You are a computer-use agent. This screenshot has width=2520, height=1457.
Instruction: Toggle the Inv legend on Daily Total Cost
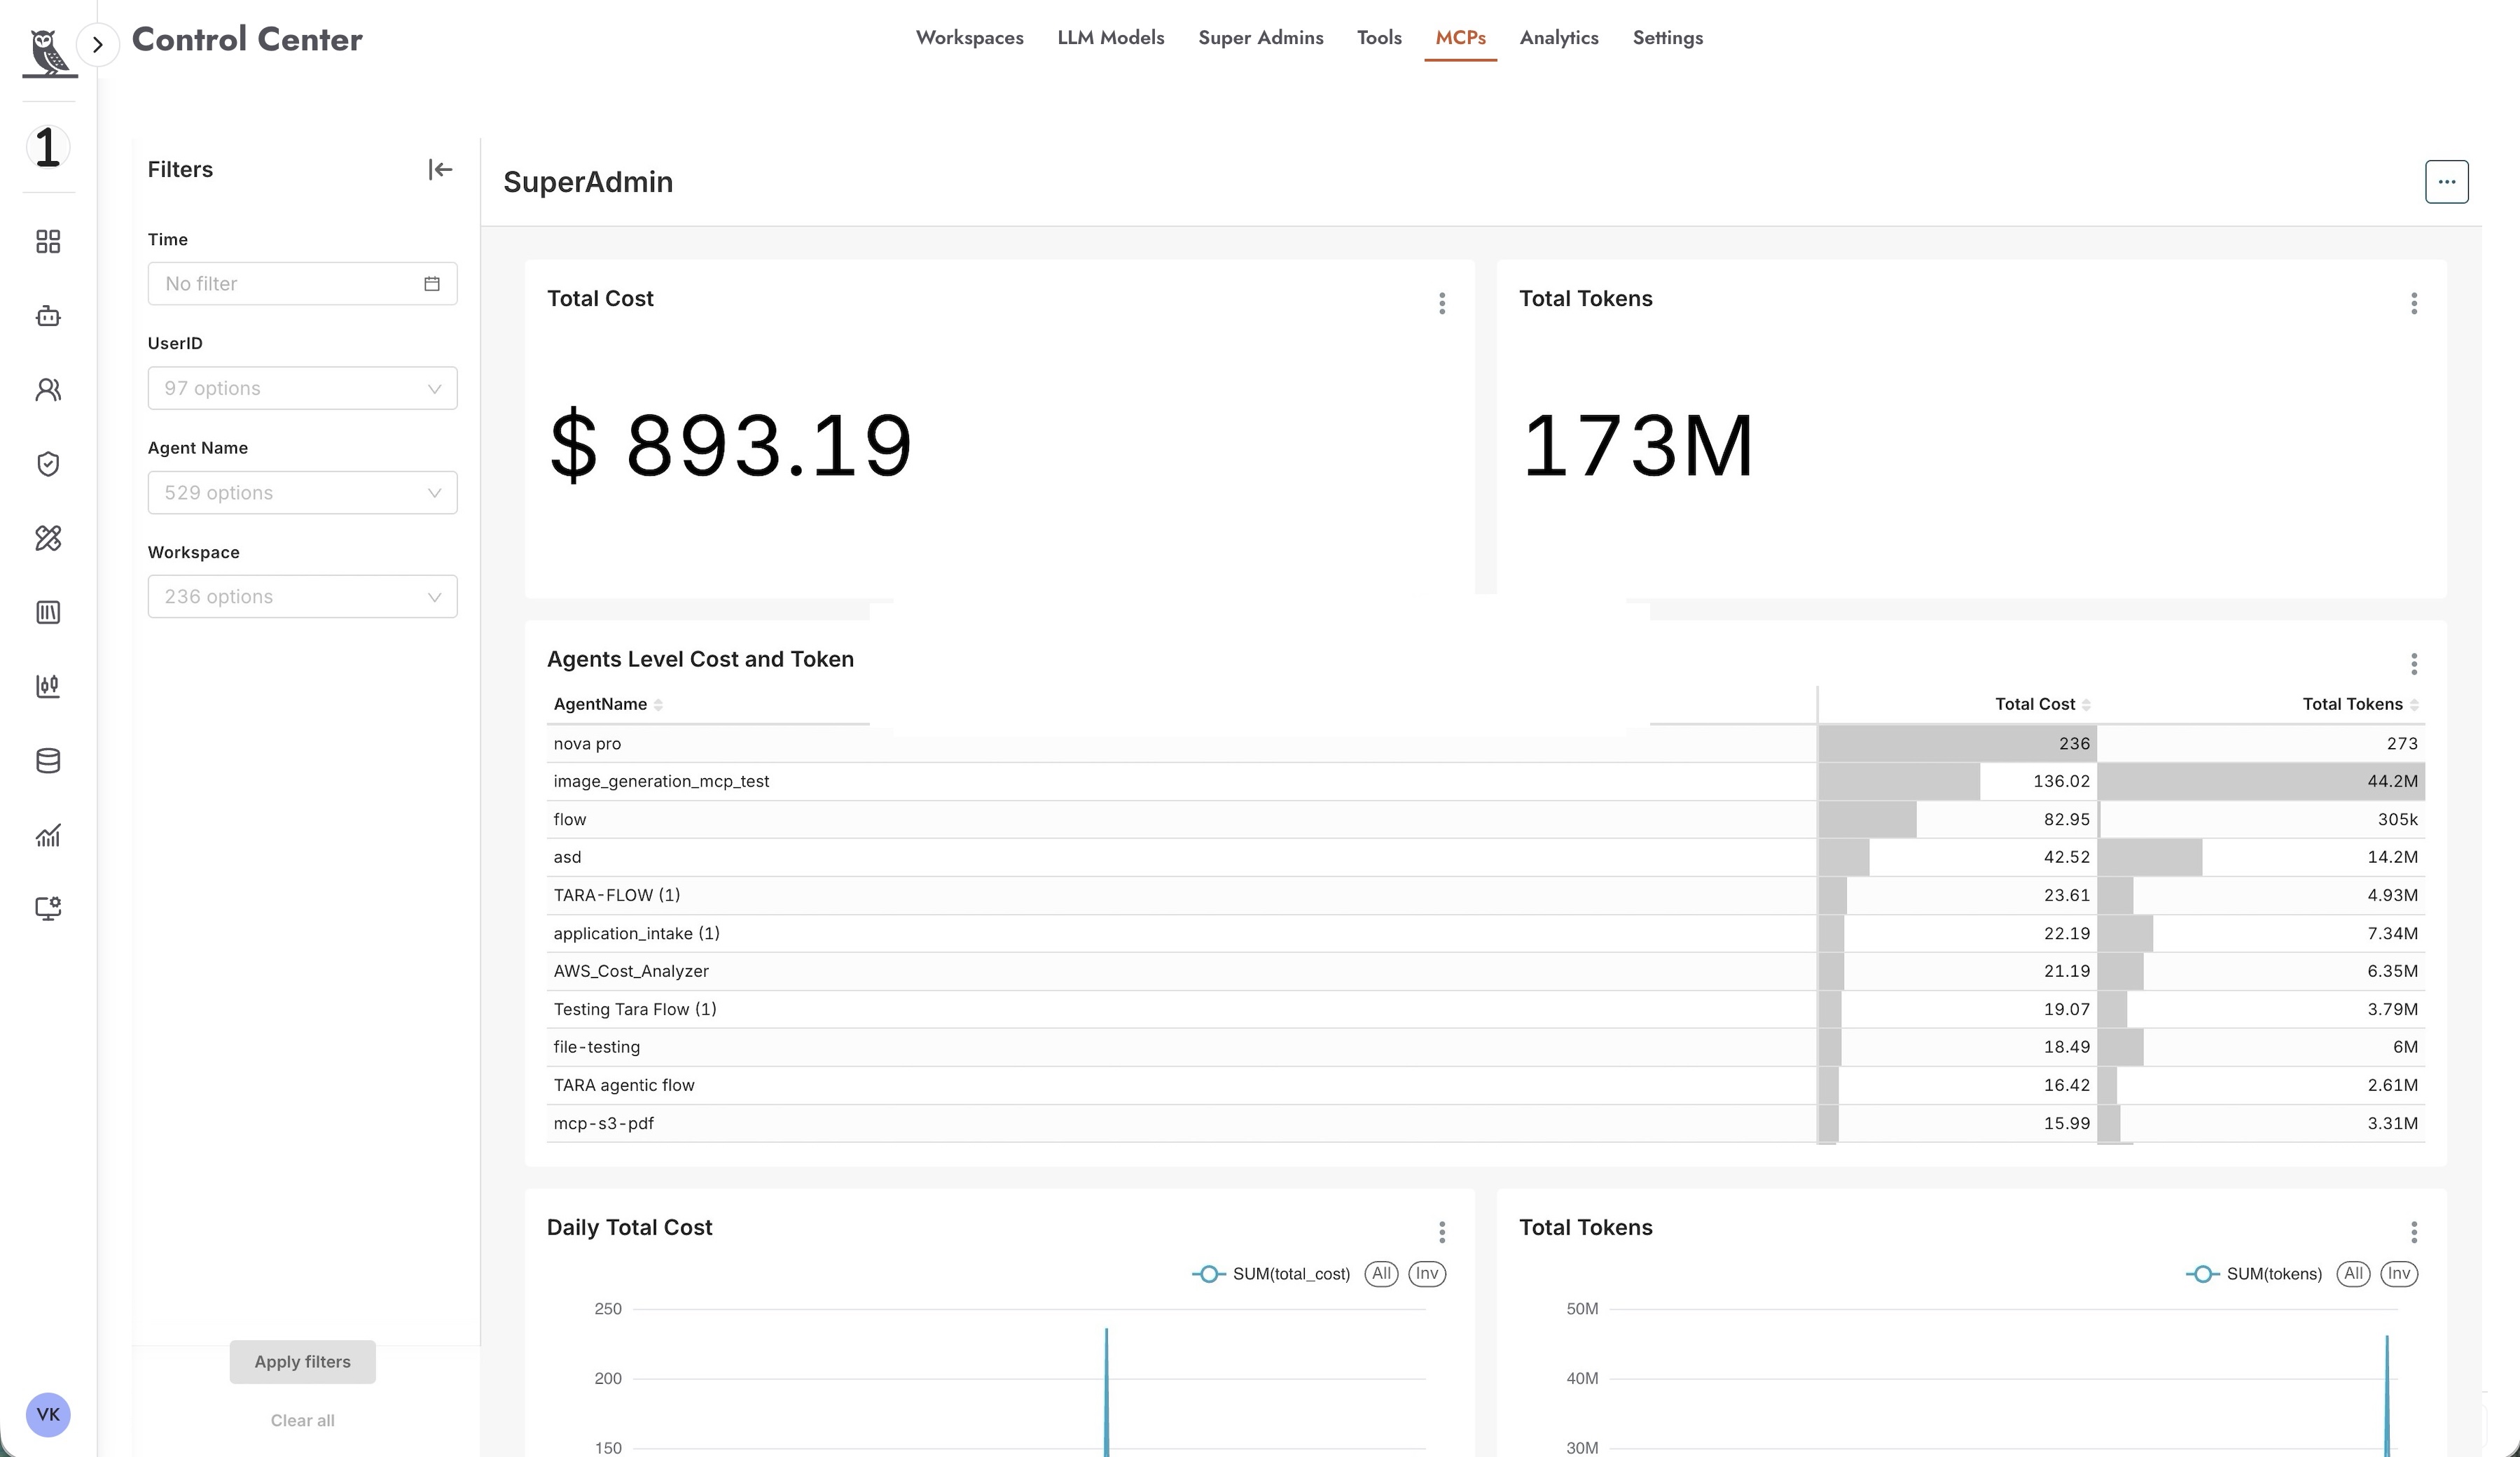(x=1427, y=1273)
